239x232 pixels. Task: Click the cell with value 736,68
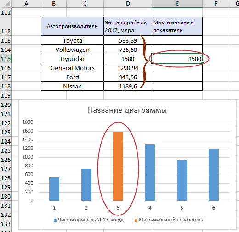click(x=128, y=50)
